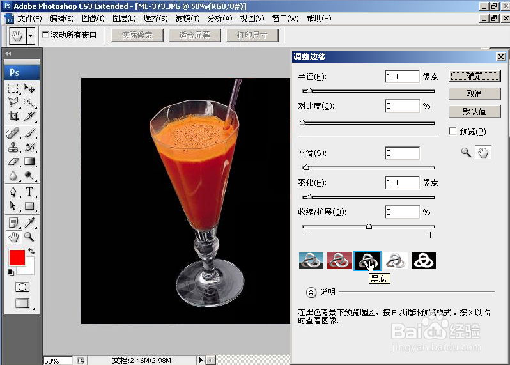The width and height of the screenshot is (510, 365).
Task: Select the Type tool
Action: [29, 192]
